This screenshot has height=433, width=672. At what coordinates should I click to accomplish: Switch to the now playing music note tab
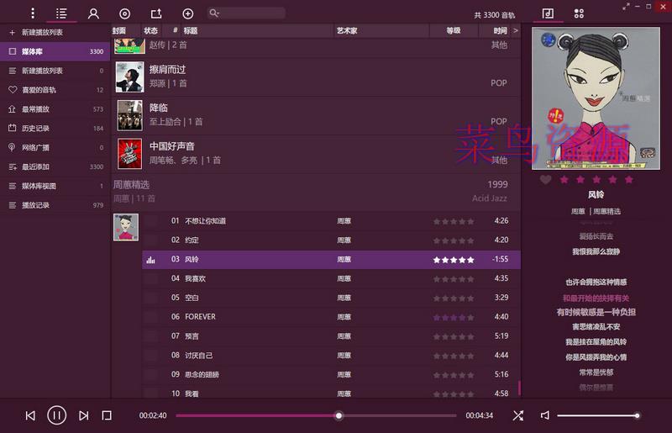tap(548, 13)
